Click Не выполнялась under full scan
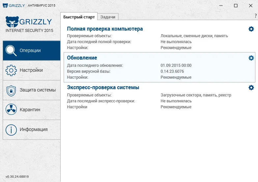The width and height of the screenshot is (258, 182). pyautogui.click(x=176, y=42)
